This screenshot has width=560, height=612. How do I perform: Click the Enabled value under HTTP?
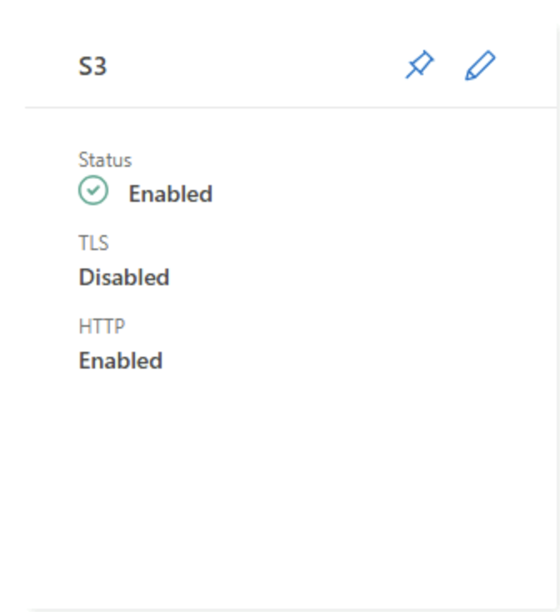click(x=121, y=361)
